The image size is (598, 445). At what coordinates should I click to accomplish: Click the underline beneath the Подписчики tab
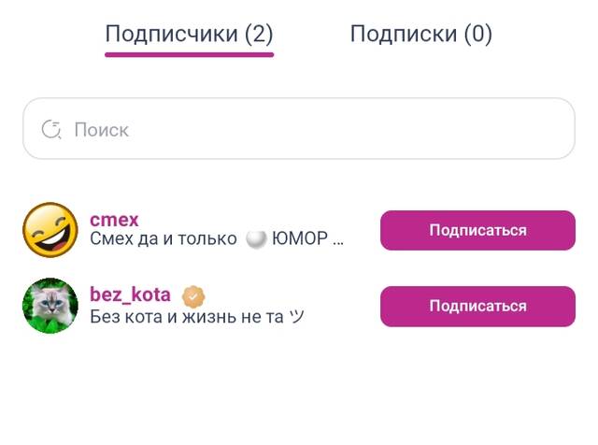pyautogui.click(x=189, y=54)
